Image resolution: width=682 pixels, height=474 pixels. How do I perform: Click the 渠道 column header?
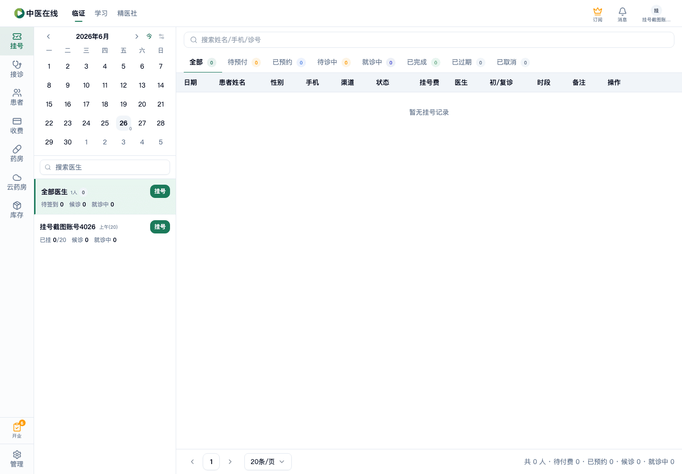coord(348,82)
